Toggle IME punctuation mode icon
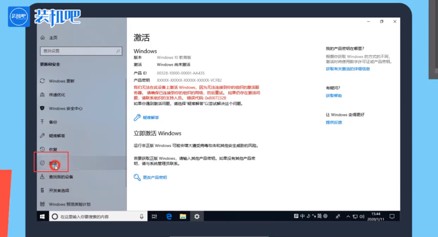The width and height of the screenshot is (438, 237). pos(314,216)
